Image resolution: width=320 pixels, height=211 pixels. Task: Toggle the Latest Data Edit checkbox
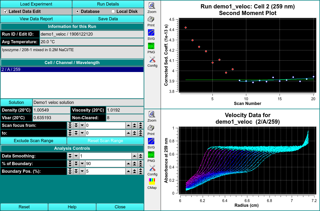click(6, 12)
